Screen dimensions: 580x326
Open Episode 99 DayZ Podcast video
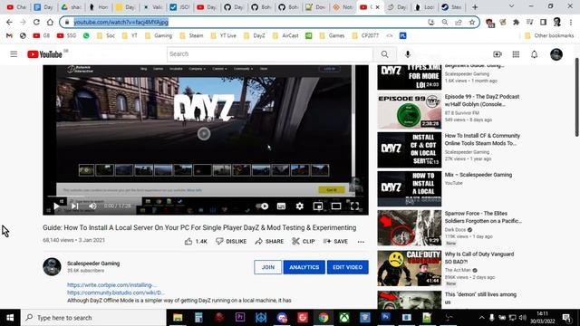(482, 101)
